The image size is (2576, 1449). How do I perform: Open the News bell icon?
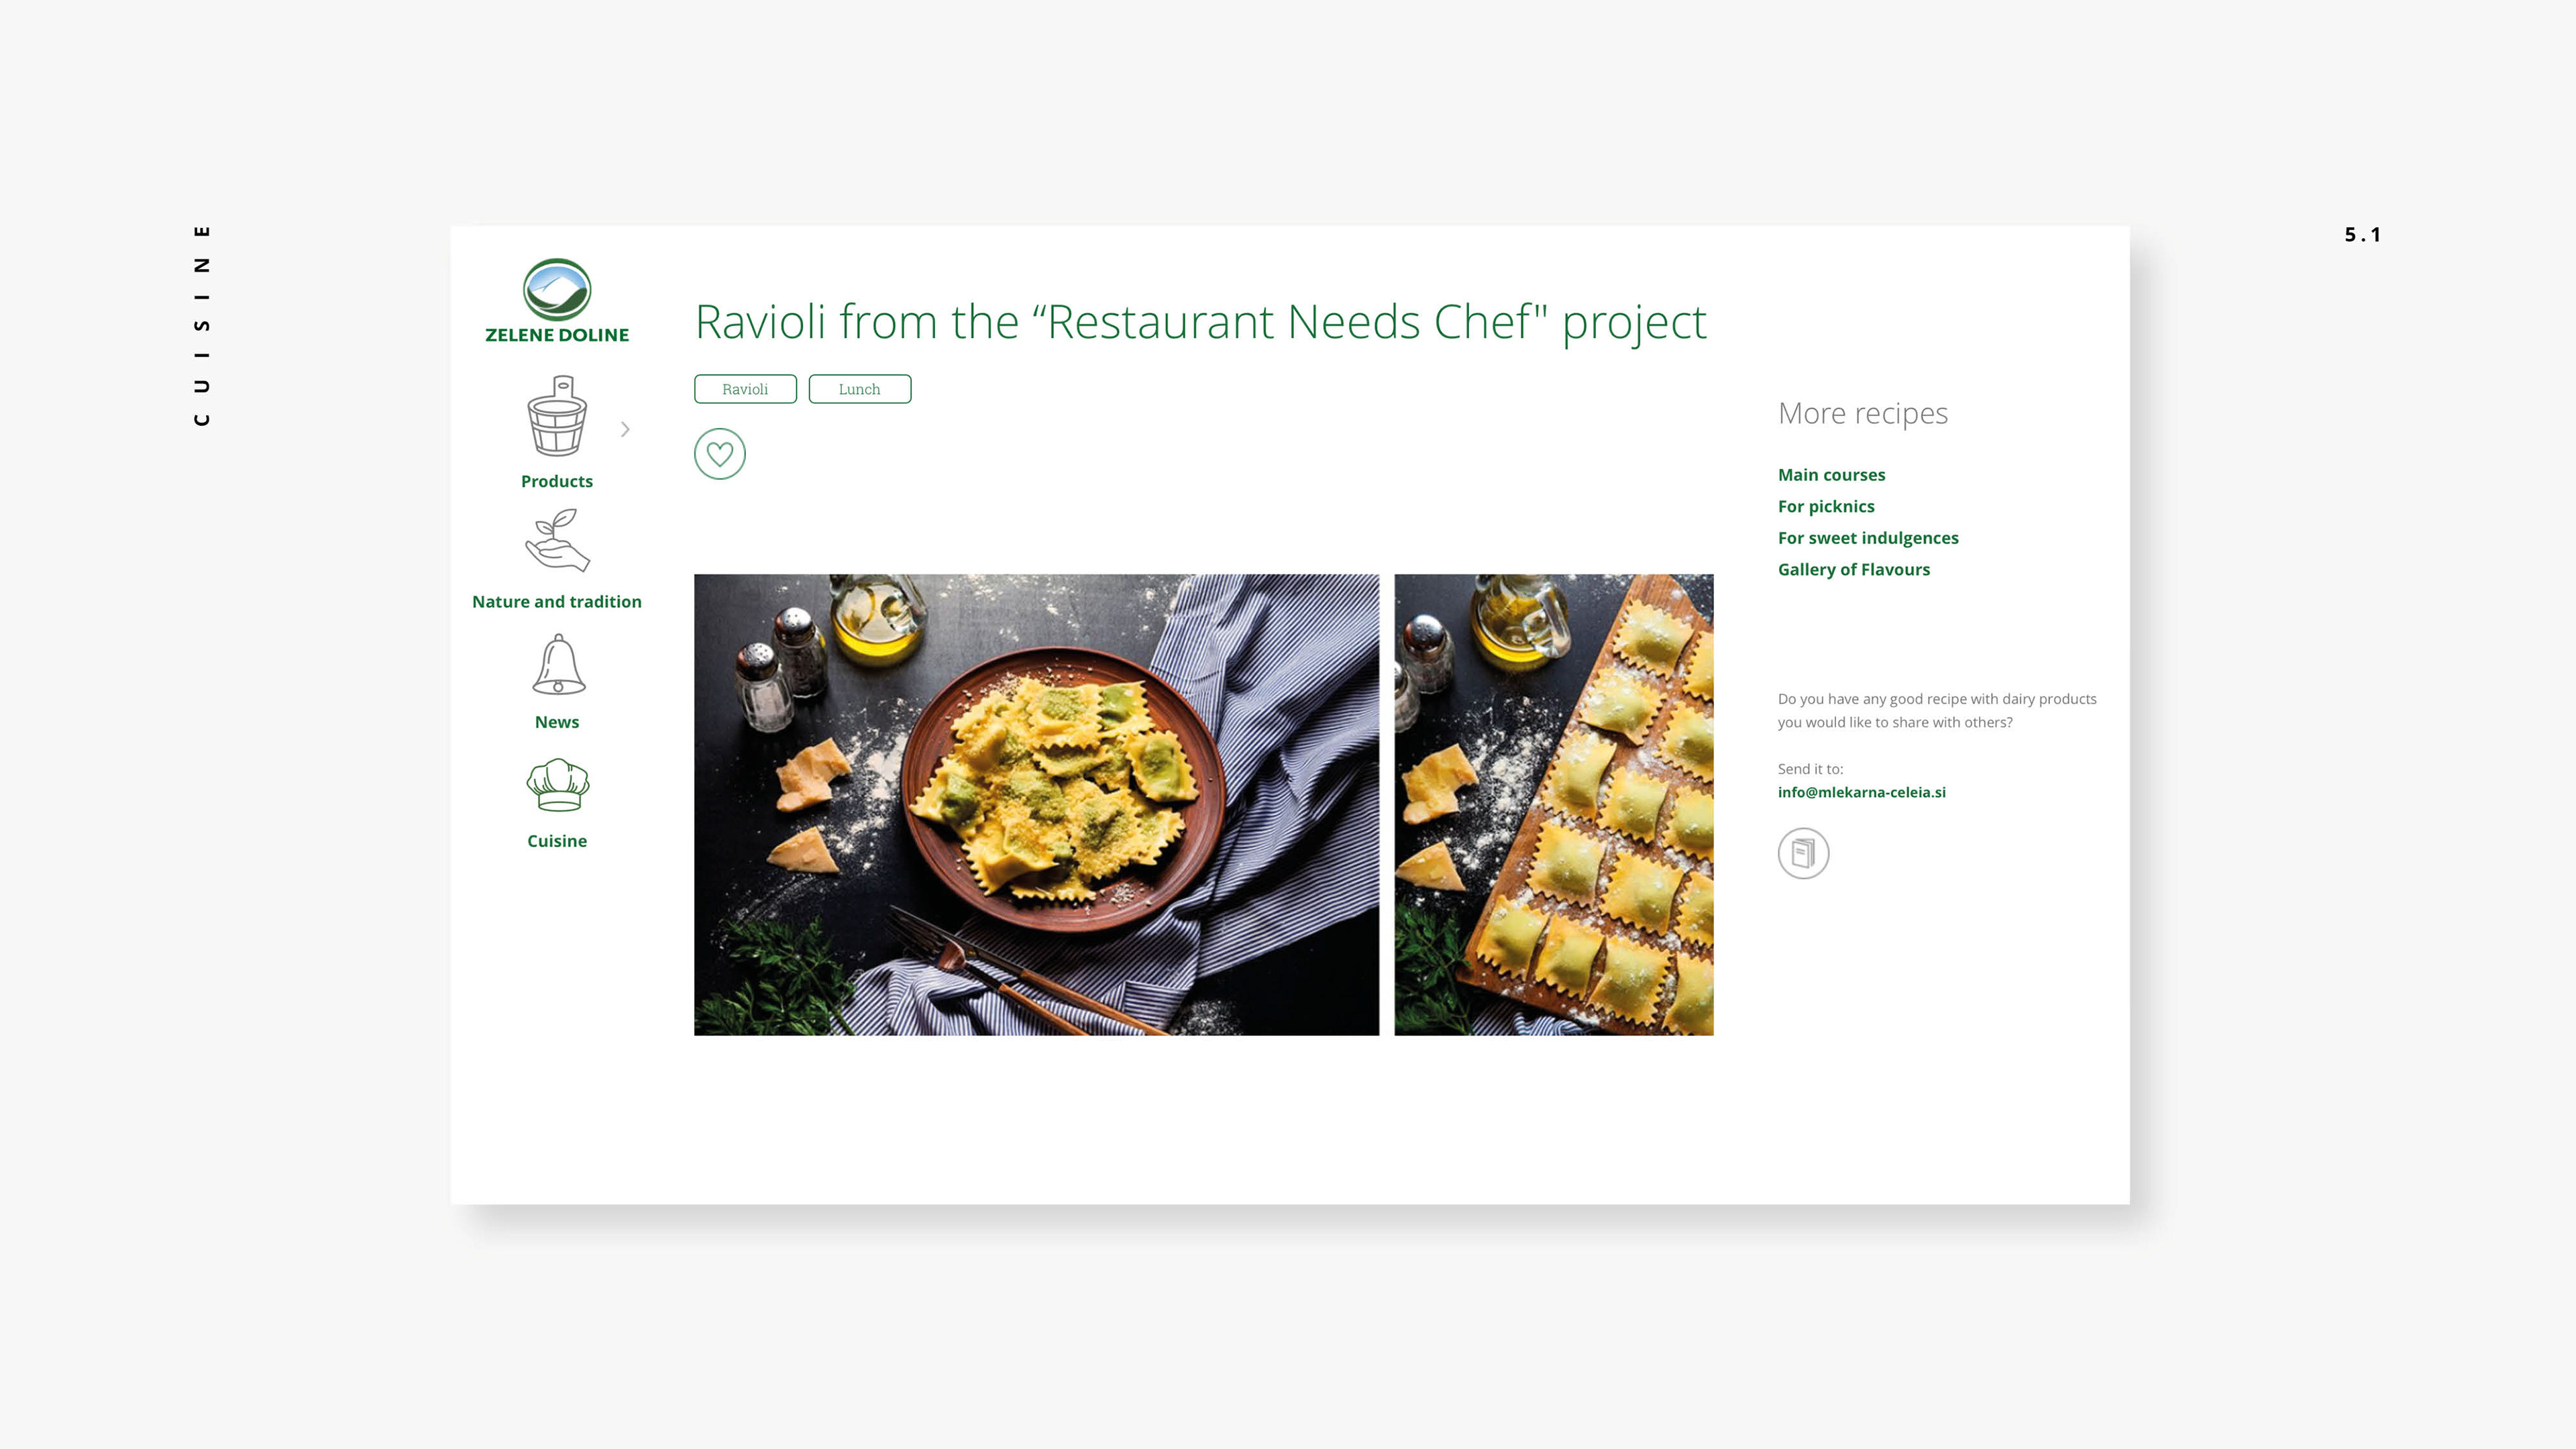pos(558,664)
